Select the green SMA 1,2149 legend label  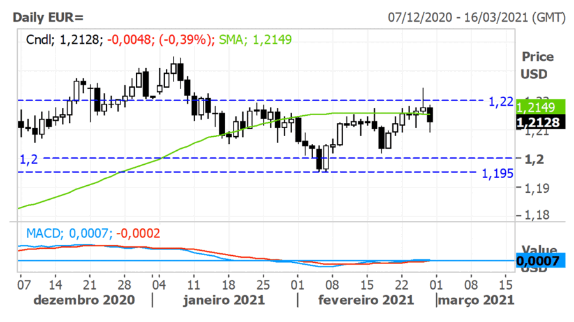click(x=255, y=39)
